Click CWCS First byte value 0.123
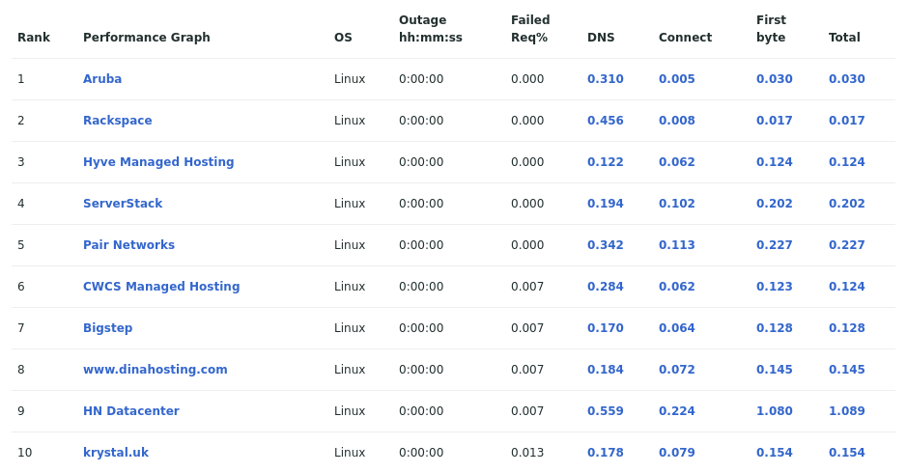Image resolution: width=907 pixels, height=473 pixels. coord(774,287)
